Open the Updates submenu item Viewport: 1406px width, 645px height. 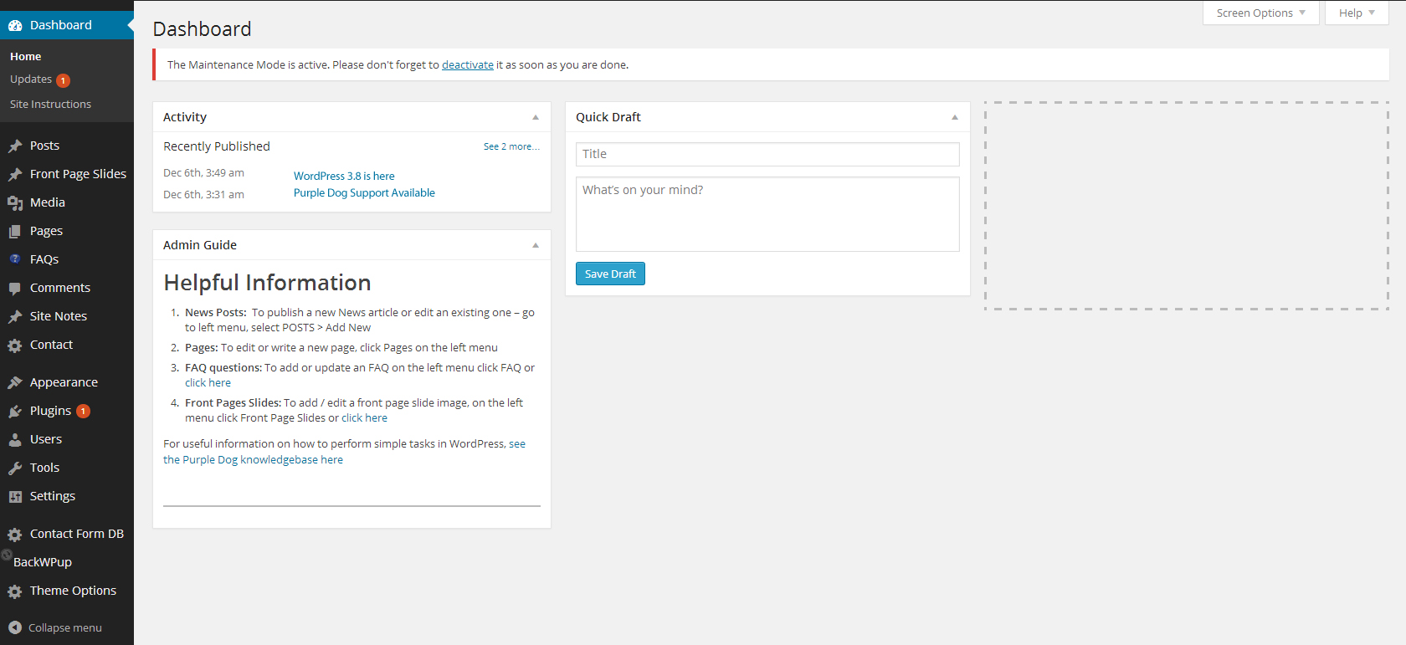tap(31, 79)
